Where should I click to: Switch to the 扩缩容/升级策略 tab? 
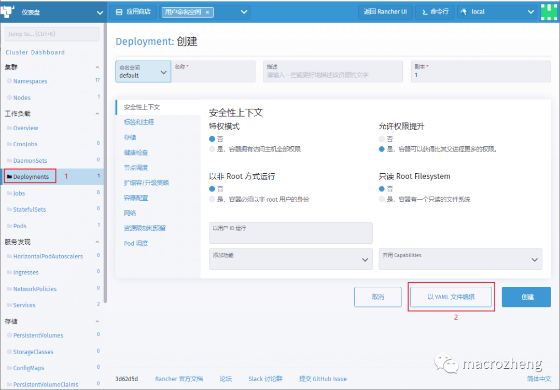point(146,183)
